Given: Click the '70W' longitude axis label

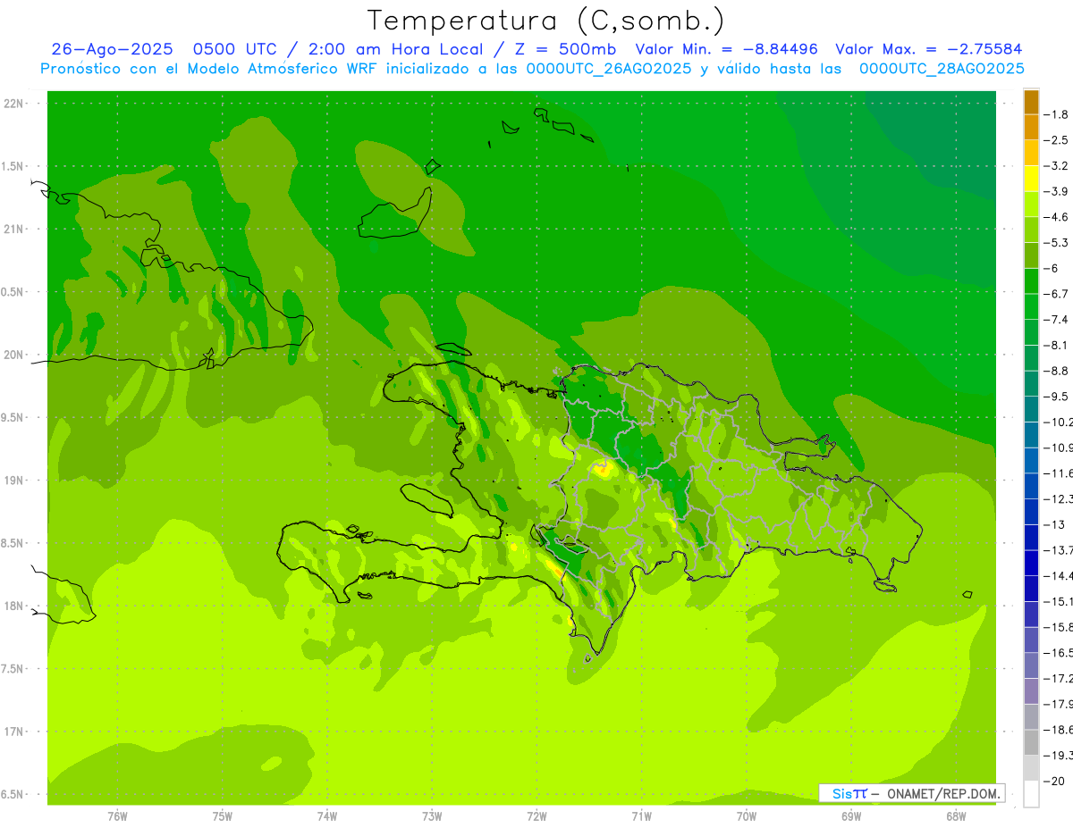Looking at the screenshot, I should [x=747, y=816].
